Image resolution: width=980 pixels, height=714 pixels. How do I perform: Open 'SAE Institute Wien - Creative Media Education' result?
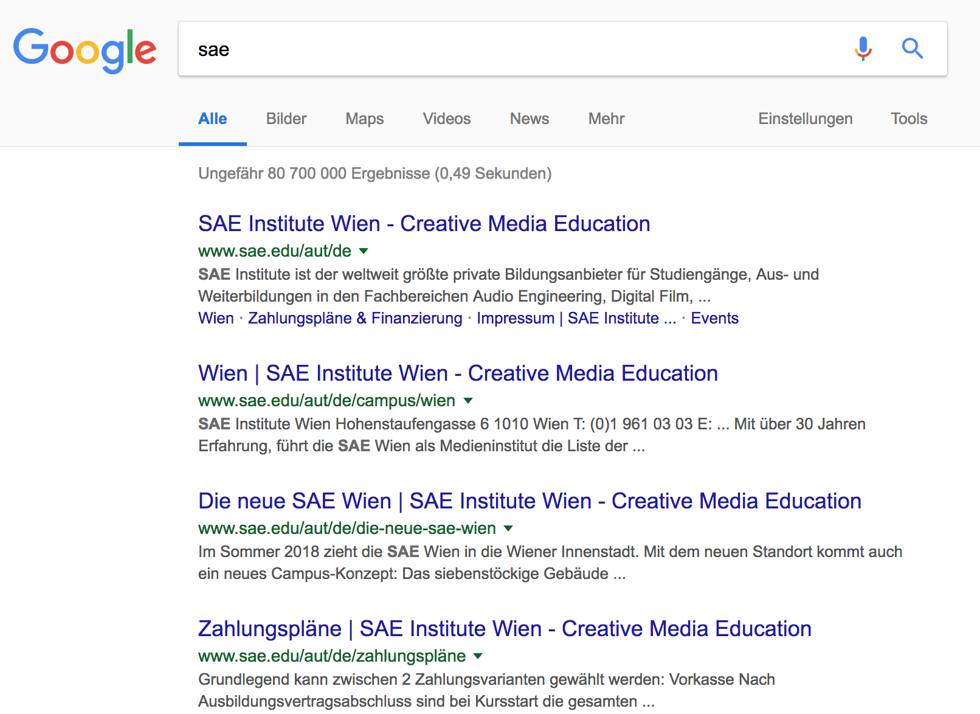(424, 224)
